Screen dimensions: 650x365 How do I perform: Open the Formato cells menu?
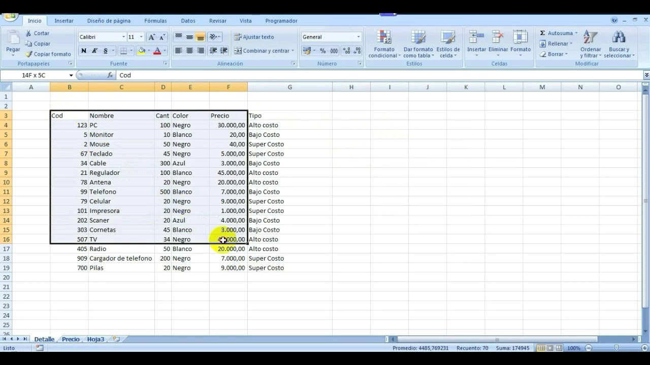click(521, 43)
